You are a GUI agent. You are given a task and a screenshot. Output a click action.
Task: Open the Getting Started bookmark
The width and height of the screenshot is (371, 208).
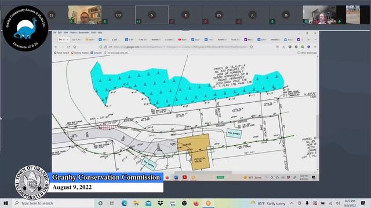80,53
